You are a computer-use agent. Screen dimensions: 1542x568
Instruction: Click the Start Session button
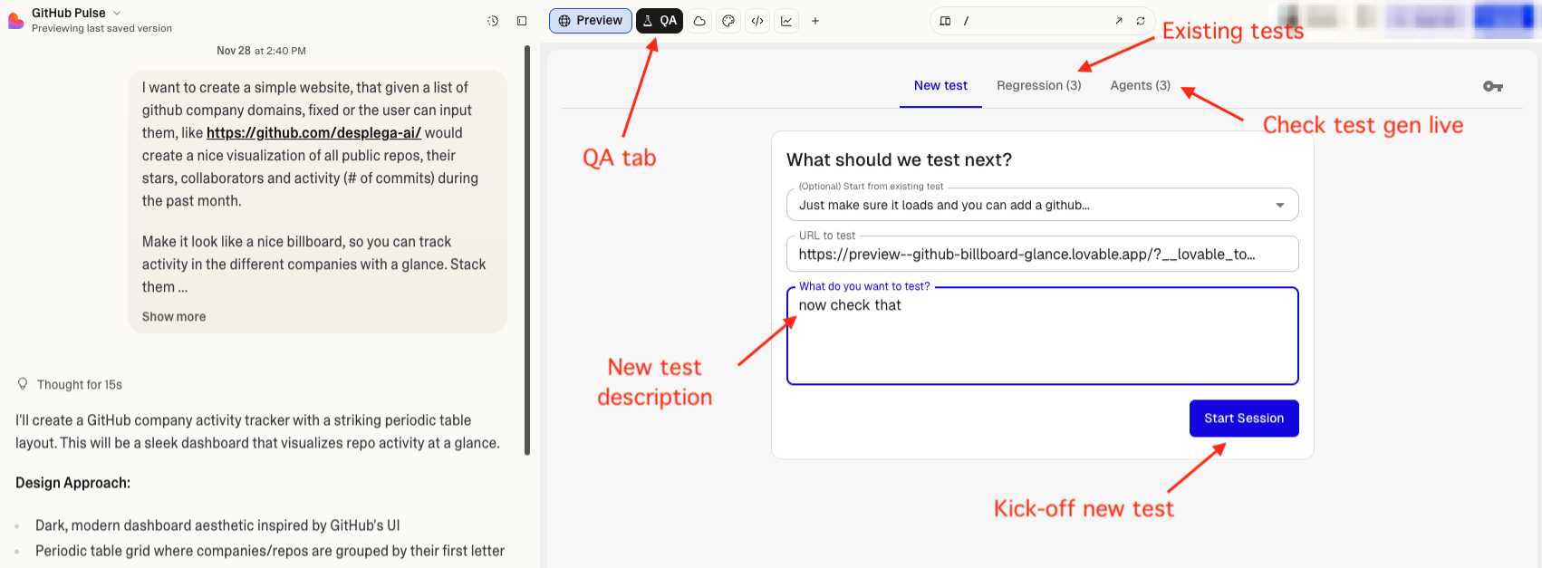click(x=1244, y=419)
